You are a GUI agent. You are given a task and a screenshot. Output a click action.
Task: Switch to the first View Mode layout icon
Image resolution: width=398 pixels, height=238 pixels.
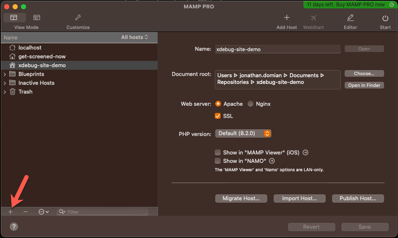point(14,18)
